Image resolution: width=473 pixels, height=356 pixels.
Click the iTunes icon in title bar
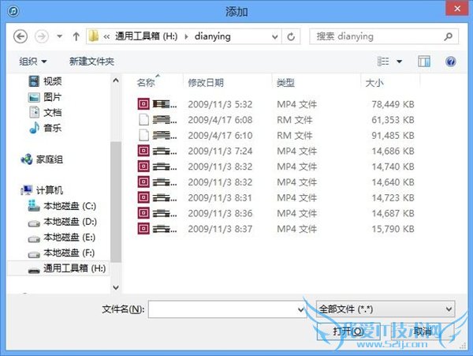[x=13, y=12]
